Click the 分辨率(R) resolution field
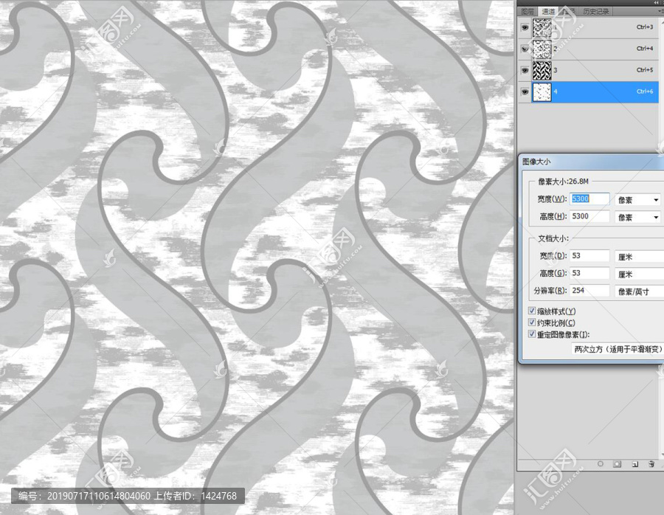664x515 pixels. coord(589,290)
